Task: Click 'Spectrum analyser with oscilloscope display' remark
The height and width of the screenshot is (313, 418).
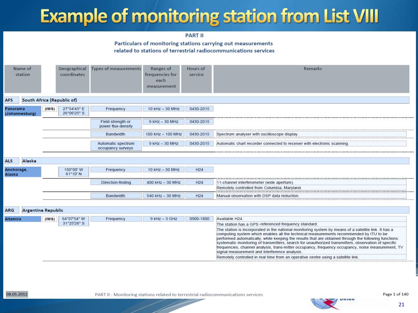Action: coord(311,134)
